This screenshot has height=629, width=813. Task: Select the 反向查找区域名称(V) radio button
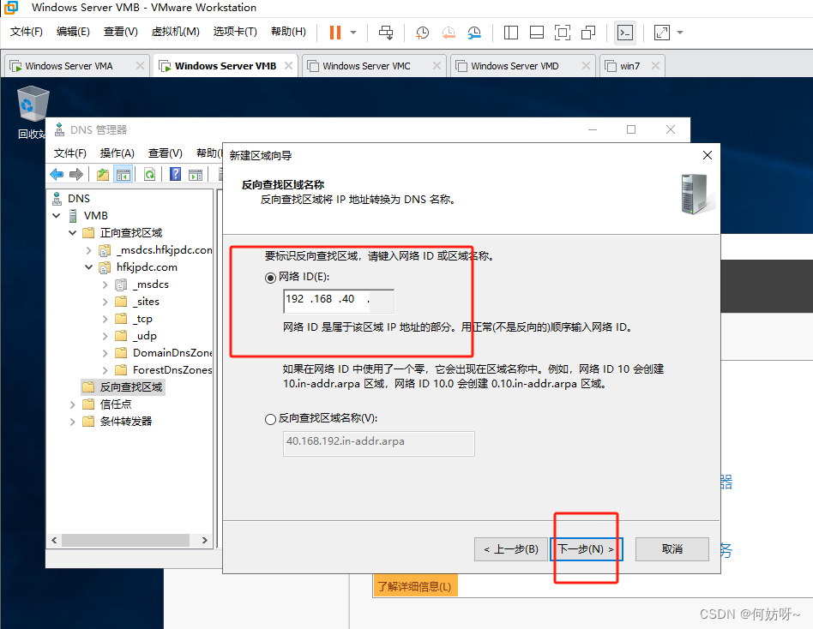tap(271, 419)
